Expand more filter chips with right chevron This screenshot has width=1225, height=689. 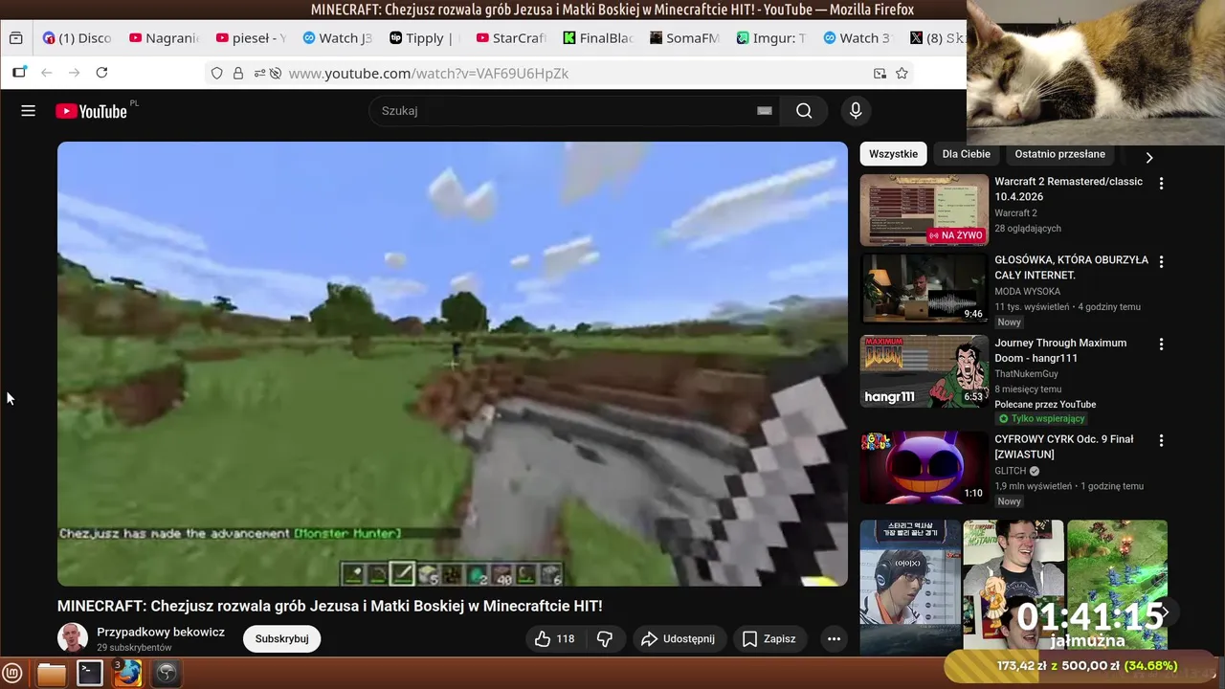coord(1149,157)
